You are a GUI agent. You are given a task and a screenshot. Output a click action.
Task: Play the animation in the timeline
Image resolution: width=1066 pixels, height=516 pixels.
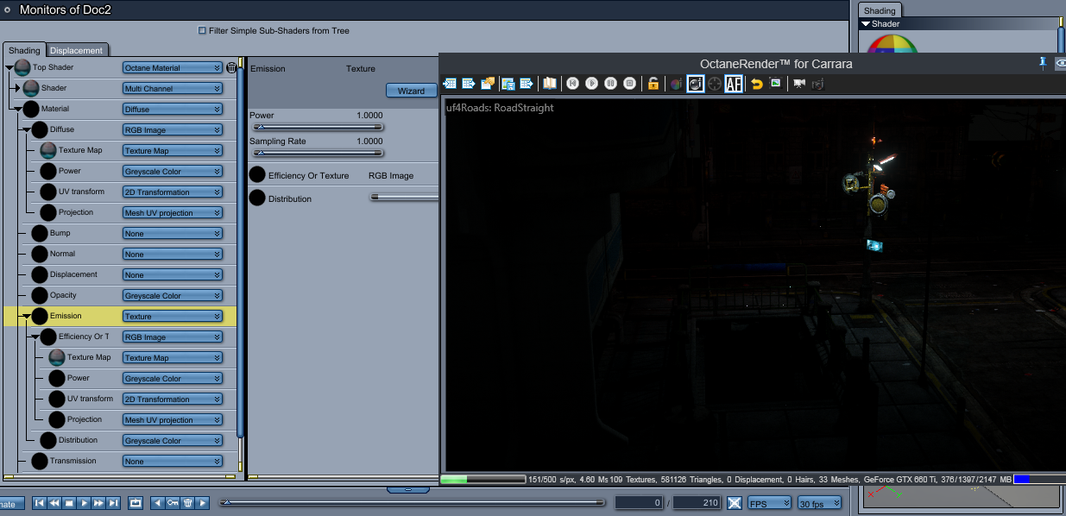coord(84,502)
